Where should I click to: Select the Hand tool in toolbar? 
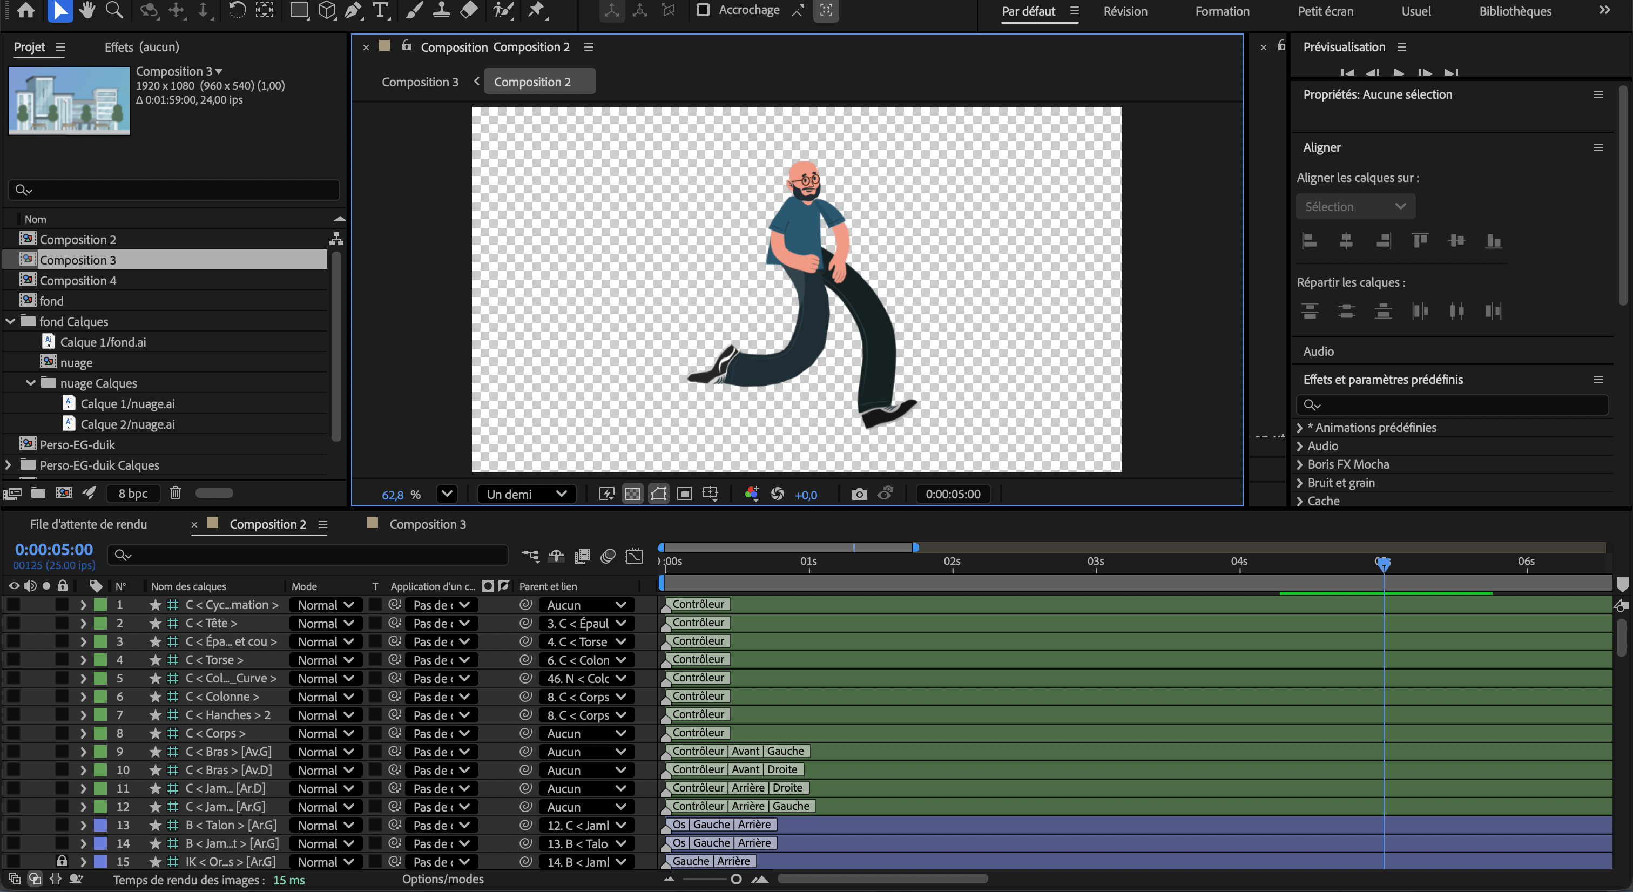[x=87, y=10]
